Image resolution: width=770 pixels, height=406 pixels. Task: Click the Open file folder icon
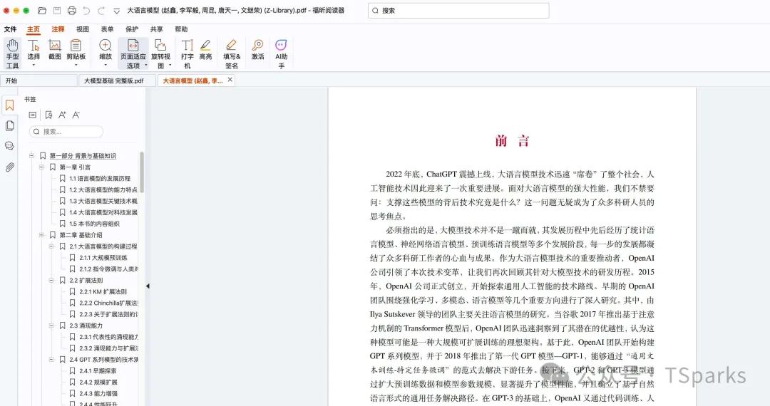(42, 10)
